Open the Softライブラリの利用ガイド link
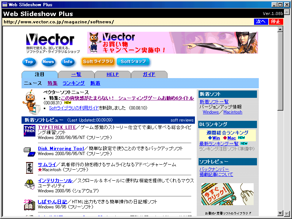292x219 pixels. tap(74, 108)
